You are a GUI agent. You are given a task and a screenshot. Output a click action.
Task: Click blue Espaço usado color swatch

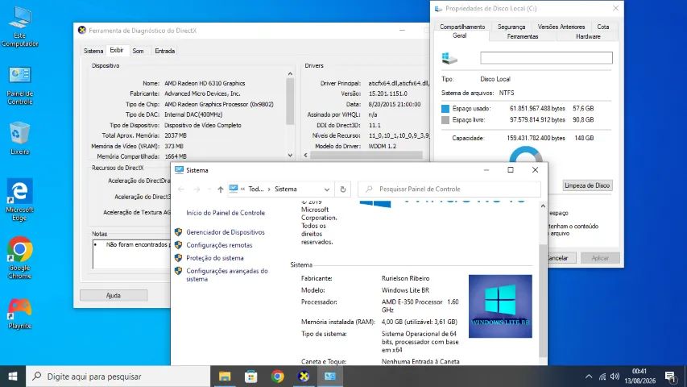(445, 108)
